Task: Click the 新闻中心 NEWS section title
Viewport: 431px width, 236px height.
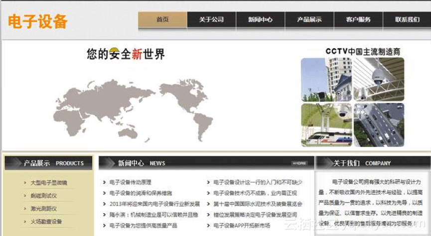Action: point(142,163)
